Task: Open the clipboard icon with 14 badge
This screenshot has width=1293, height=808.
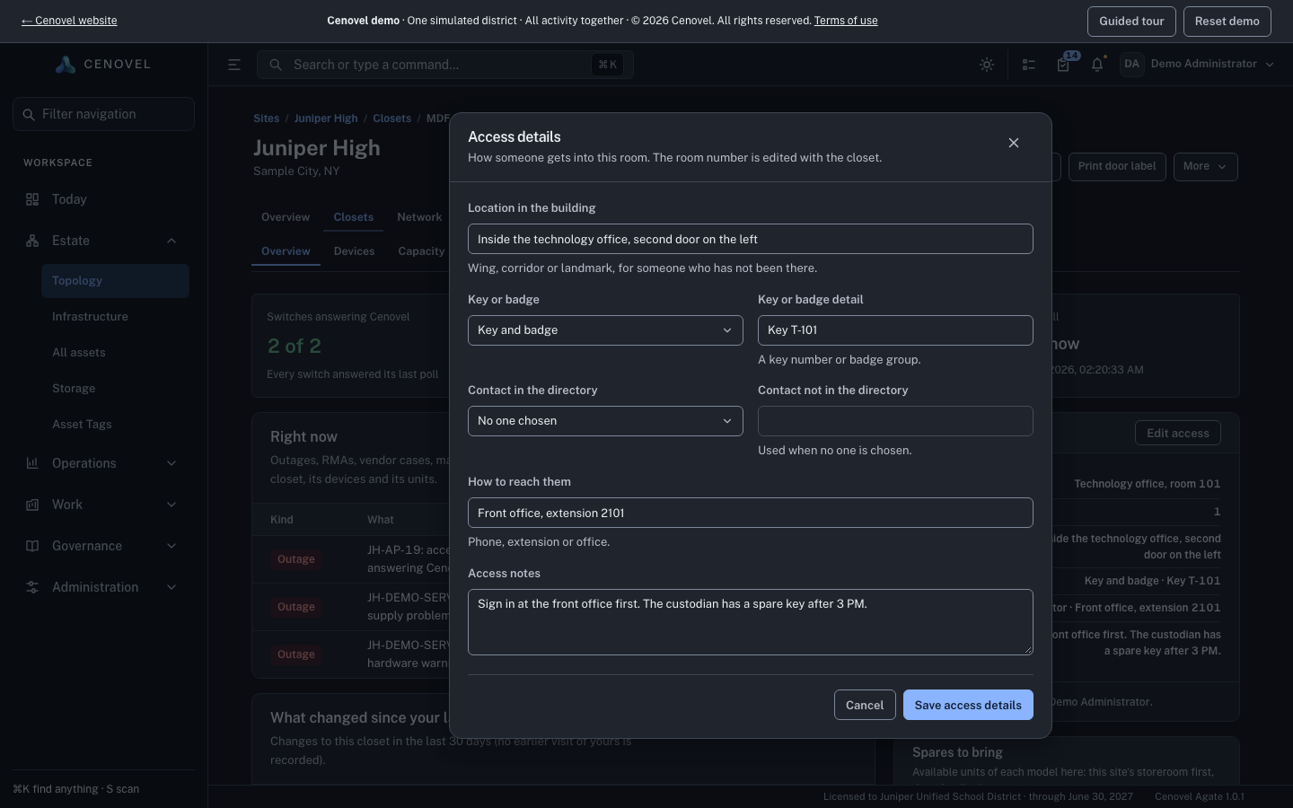Action: [1064, 65]
